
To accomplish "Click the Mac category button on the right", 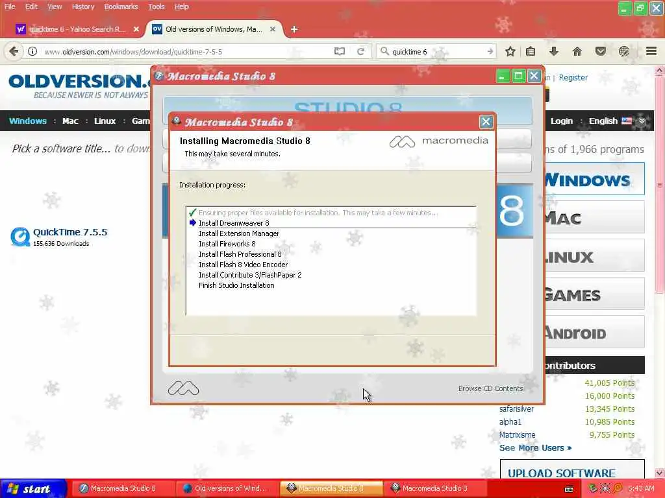I will point(595,217).
